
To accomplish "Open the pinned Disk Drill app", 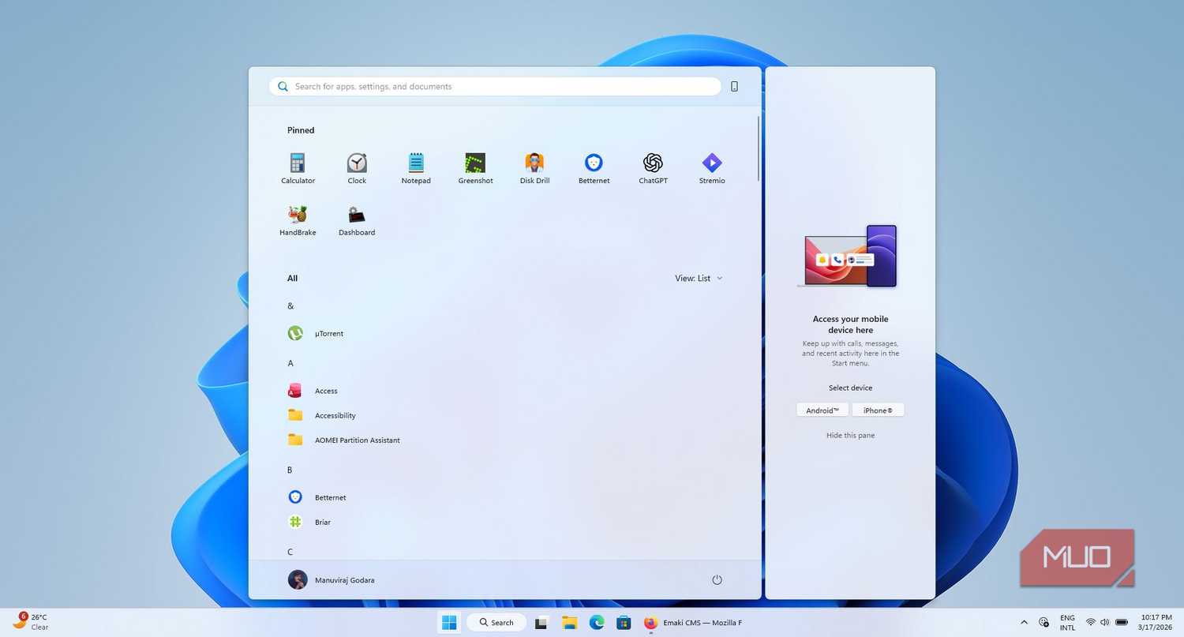I will point(534,169).
